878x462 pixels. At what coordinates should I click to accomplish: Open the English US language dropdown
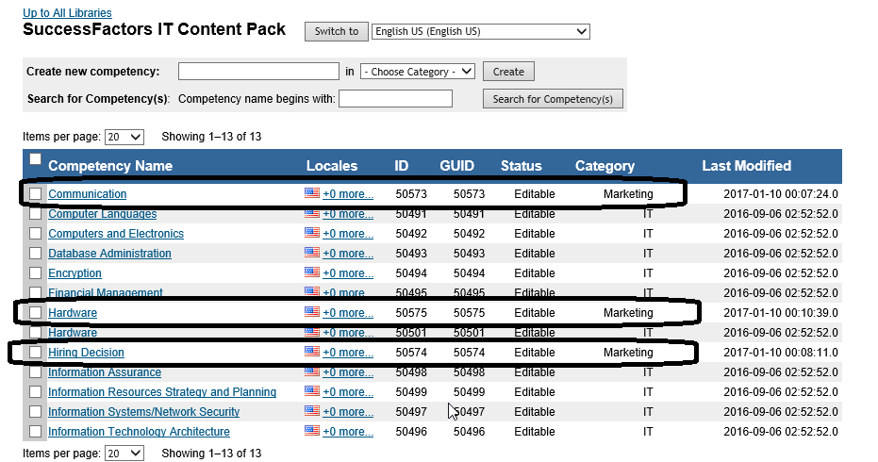480,31
